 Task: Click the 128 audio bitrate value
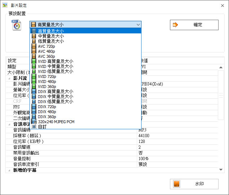pos(142,141)
